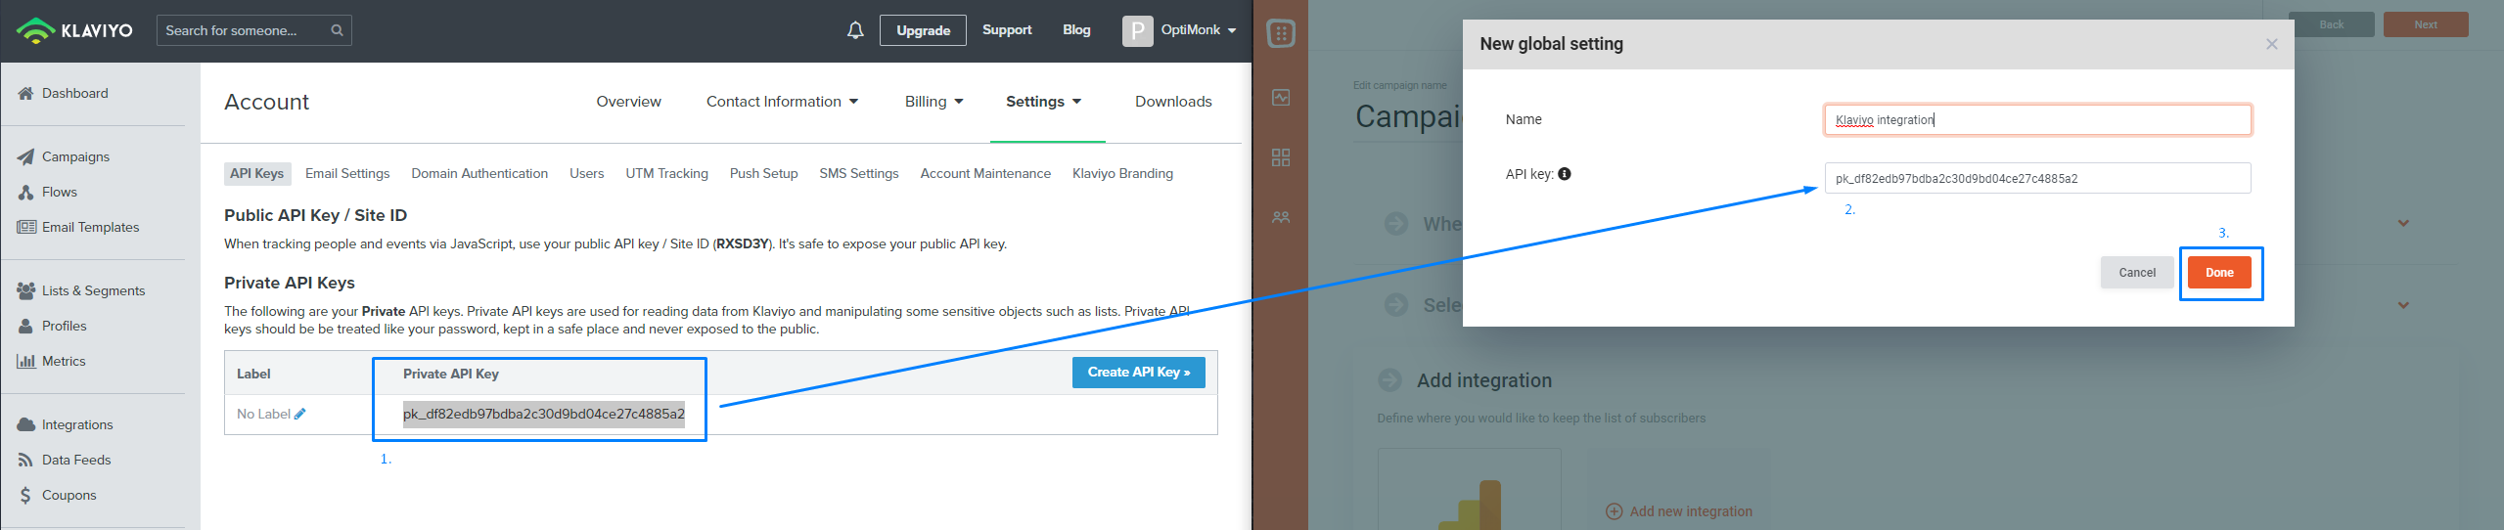The image size is (2504, 530).
Task: Open Campaigns in sidebar
Action: pos(75,156)
